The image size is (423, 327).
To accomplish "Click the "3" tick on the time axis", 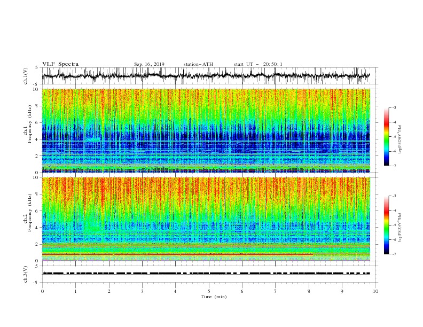I will [x=142, y=291].
